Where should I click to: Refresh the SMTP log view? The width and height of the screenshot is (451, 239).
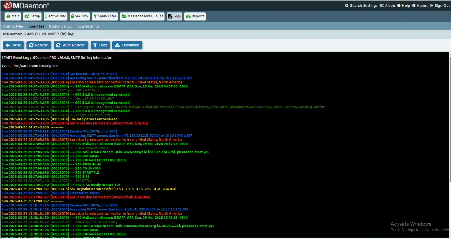[x=39, y=45]
